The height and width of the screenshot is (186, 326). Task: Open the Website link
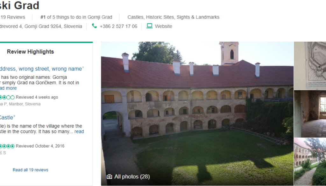(163, 26)
